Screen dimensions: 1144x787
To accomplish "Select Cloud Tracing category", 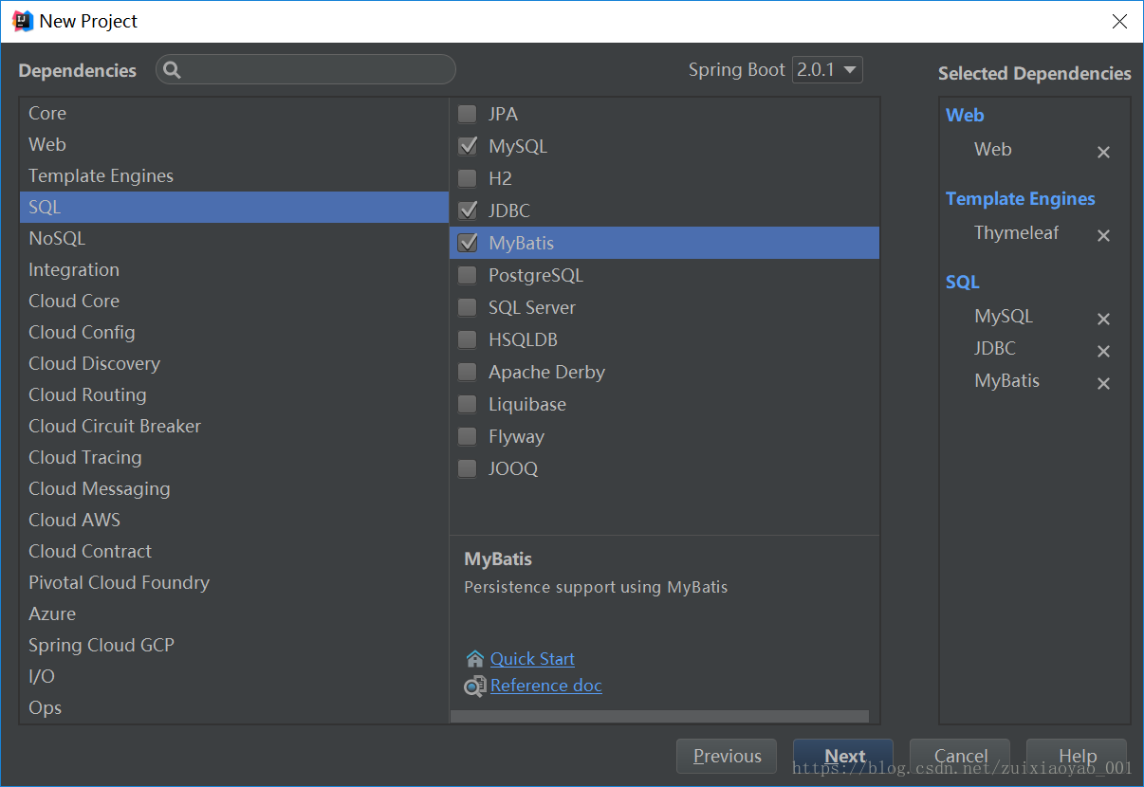I will click(233, 457).
